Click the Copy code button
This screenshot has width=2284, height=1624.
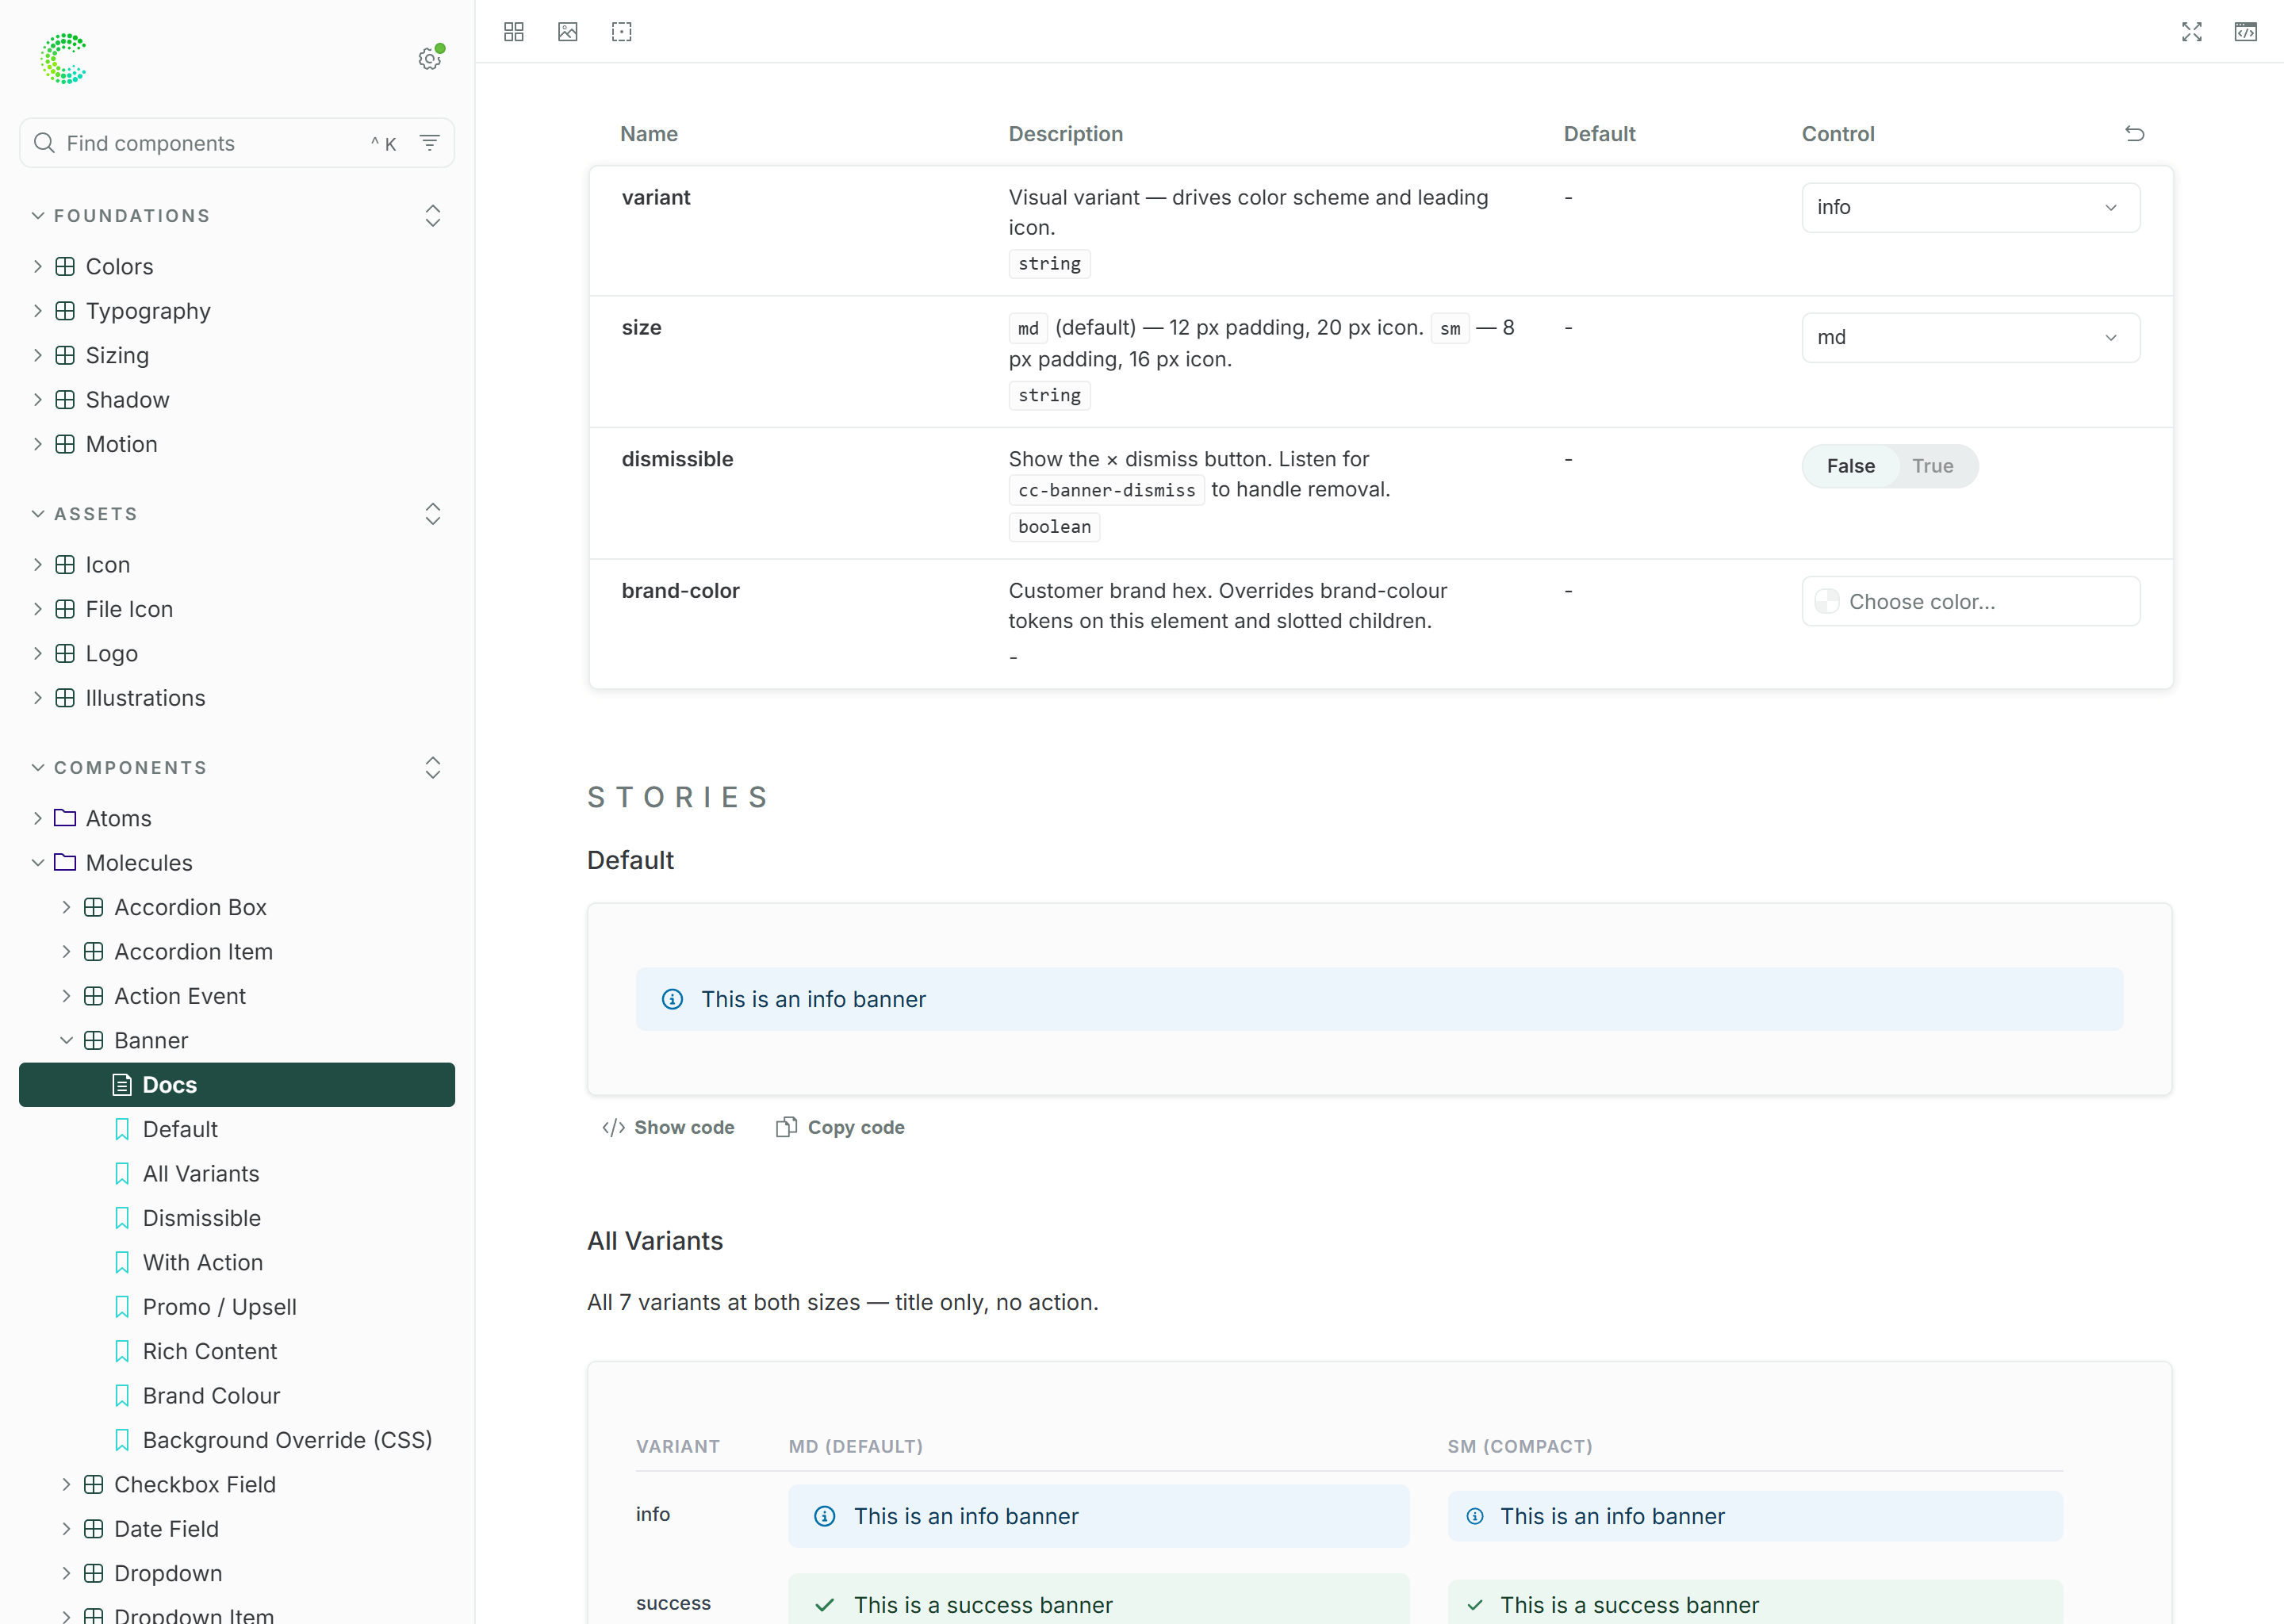click(841, 1127)
